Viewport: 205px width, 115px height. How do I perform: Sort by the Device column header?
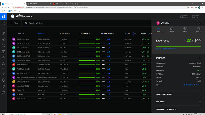20,34
